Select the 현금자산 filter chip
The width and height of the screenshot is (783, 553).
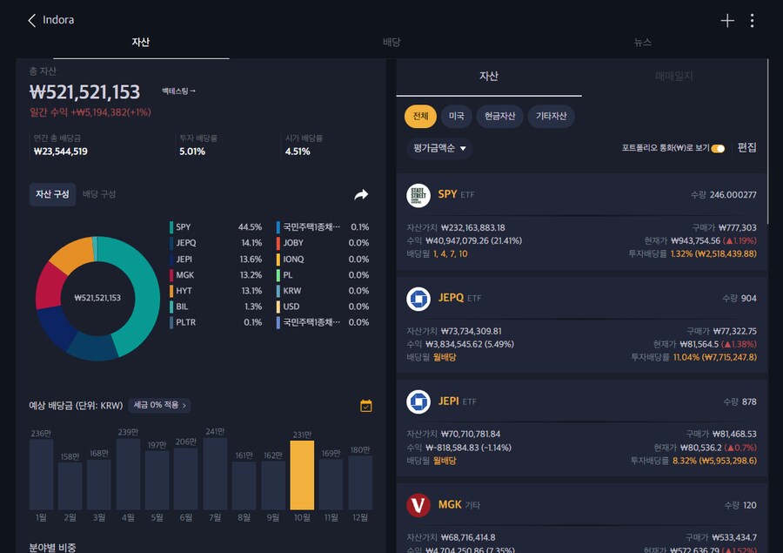tap(499, 116)
